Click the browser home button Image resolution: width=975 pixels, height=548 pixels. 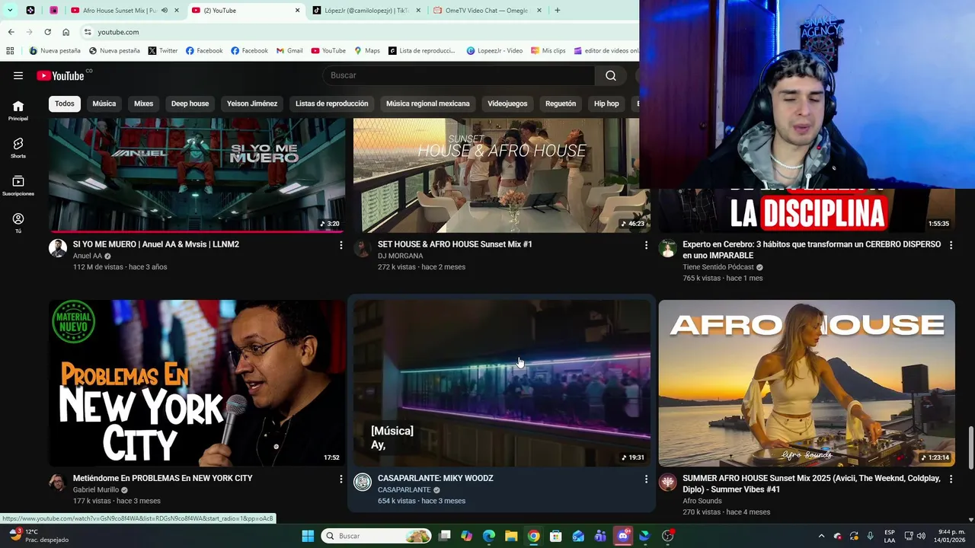click(x=66, y=32)
